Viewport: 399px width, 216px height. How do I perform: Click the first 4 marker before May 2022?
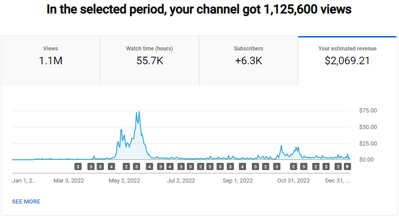point(111,166)
